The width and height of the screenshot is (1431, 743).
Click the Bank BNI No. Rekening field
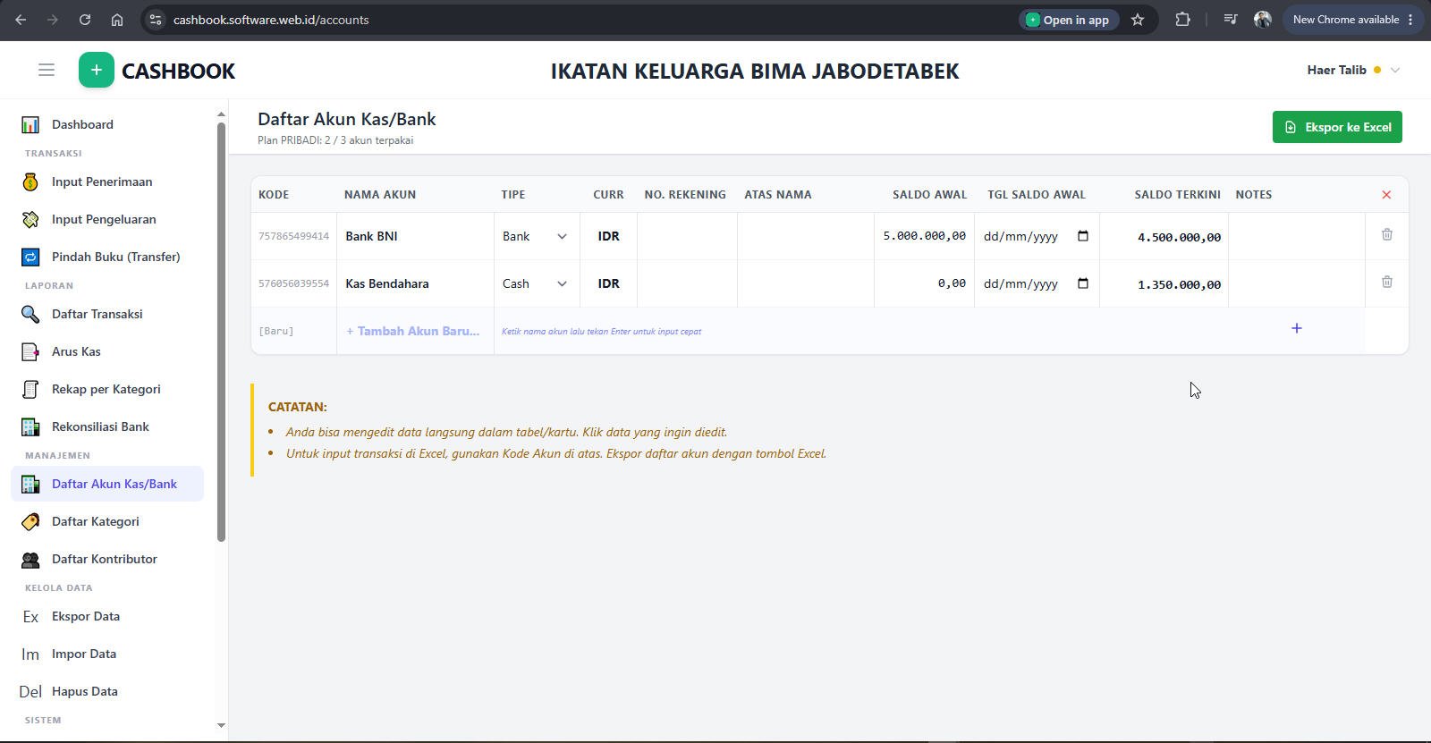coord(687,236)
